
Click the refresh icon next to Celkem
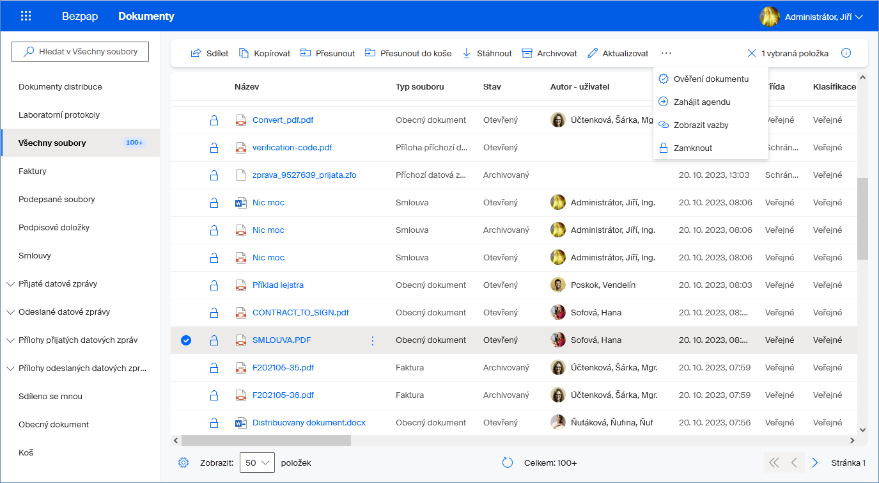(508, 463)
